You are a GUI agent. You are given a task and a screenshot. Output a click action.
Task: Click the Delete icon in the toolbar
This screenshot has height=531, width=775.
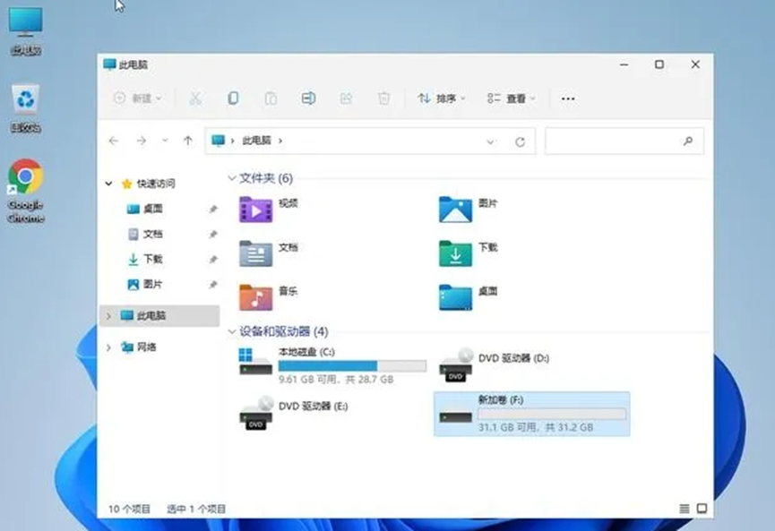pos(385,98)
